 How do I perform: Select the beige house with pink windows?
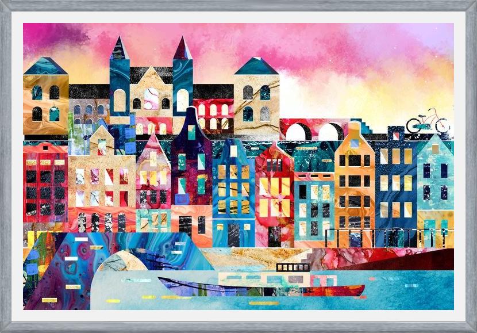coord(101,184)
